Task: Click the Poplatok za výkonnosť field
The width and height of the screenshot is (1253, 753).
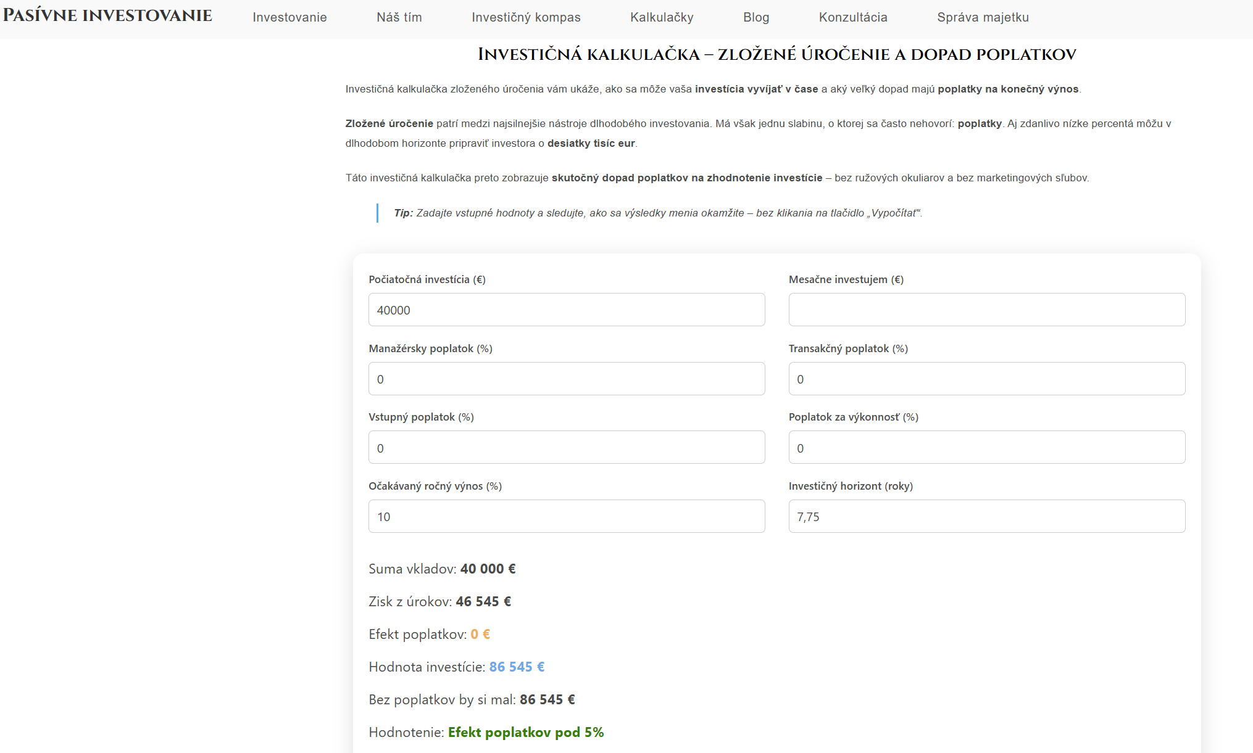Action: 986,448
